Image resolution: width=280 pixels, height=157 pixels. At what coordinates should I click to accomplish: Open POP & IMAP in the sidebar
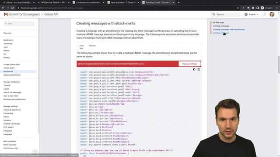[9, 127]
